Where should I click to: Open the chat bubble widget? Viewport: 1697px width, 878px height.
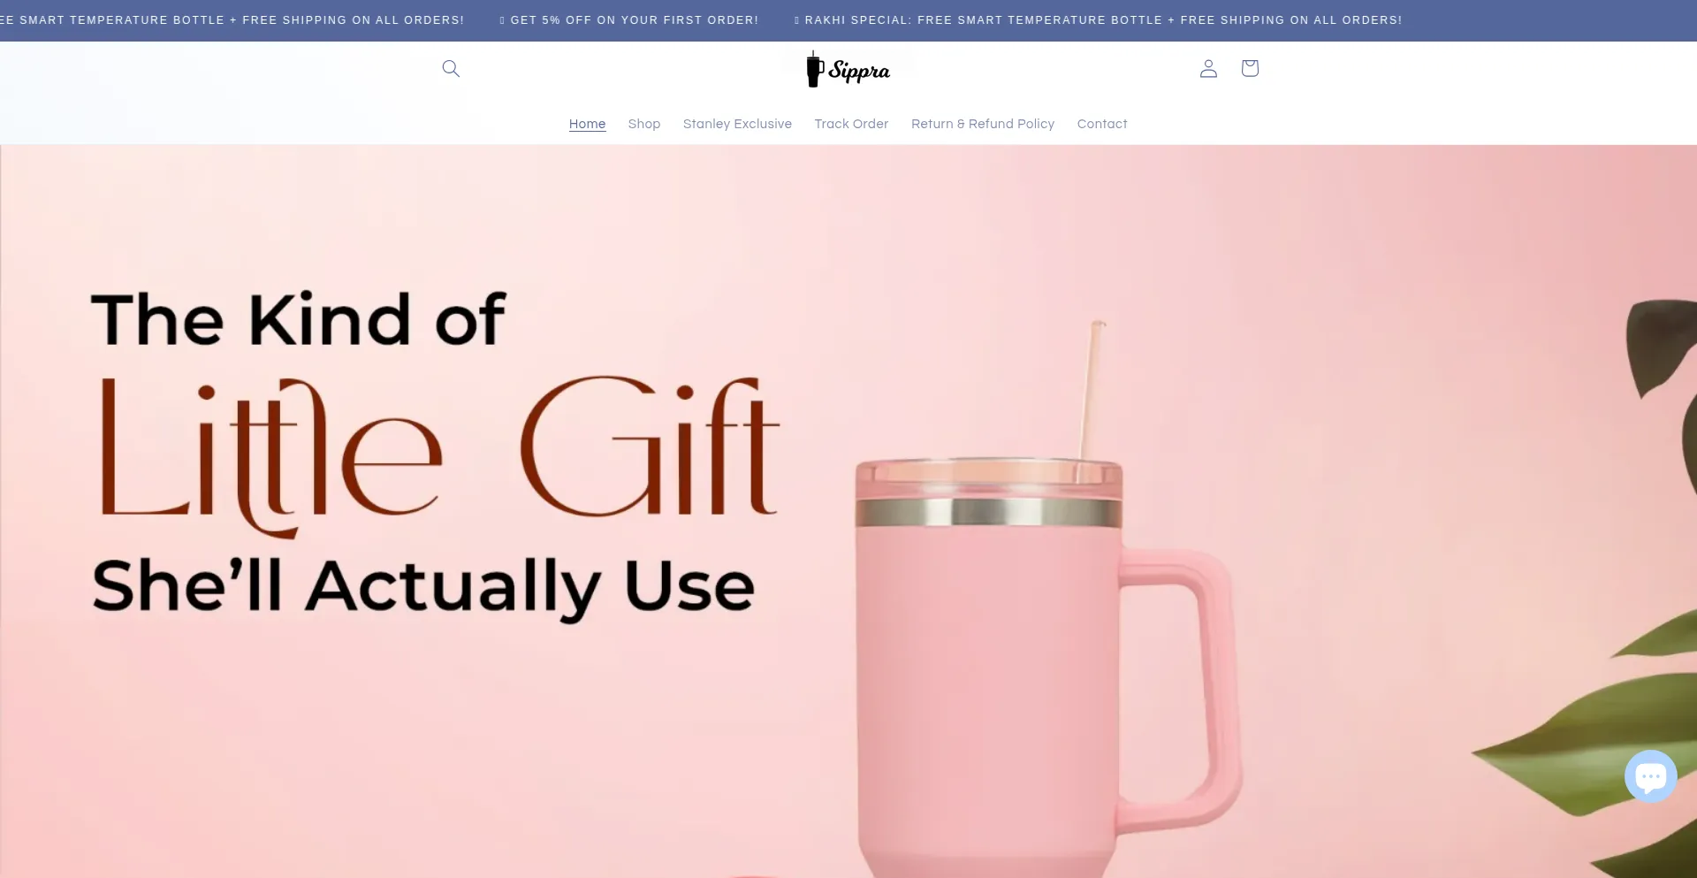(1650, 776)
